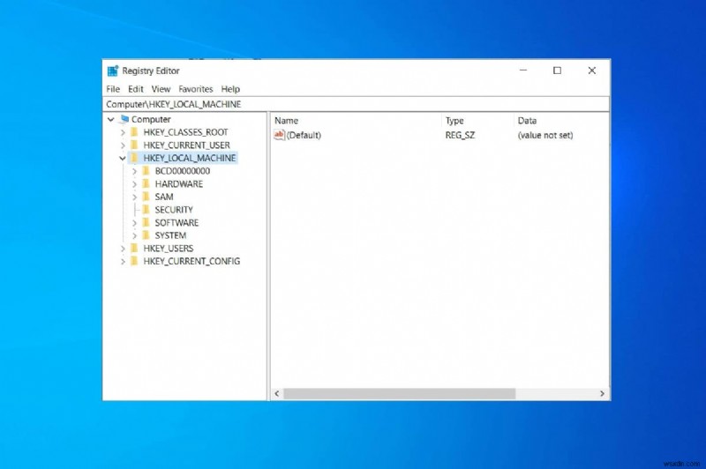Select the HKEY_CURRENT_CONFIG label
This screenshot has width=706, height=469.
tap(192, 261)
